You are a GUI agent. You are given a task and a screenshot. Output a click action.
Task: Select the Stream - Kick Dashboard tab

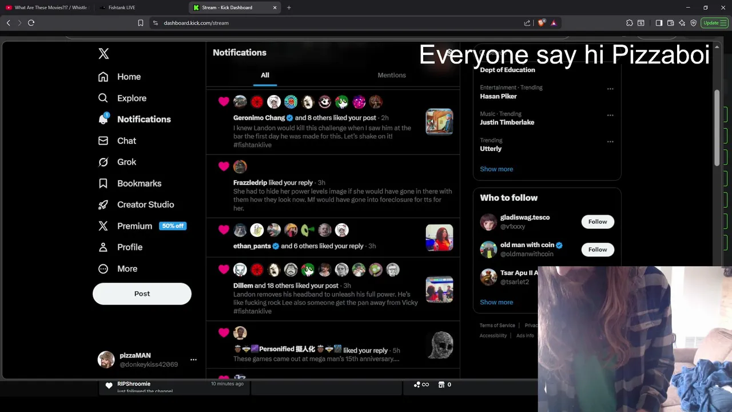coord(234,7)
